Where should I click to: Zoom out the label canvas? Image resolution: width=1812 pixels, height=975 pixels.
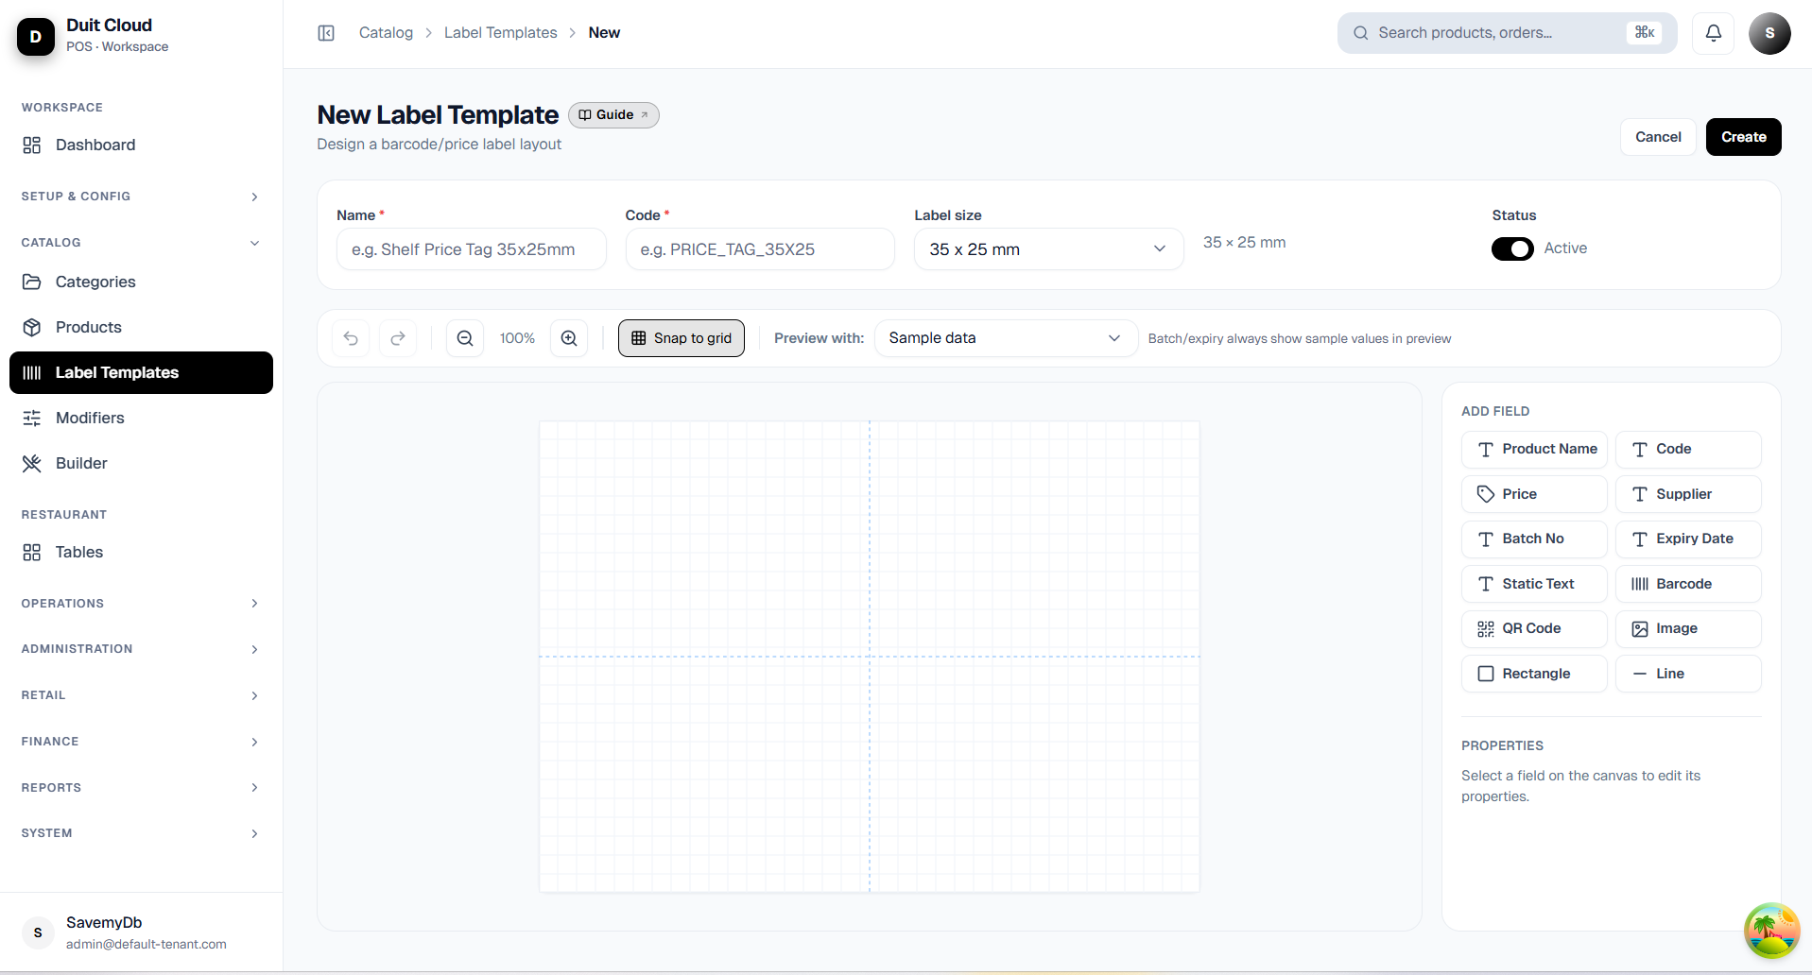[465, 338]
